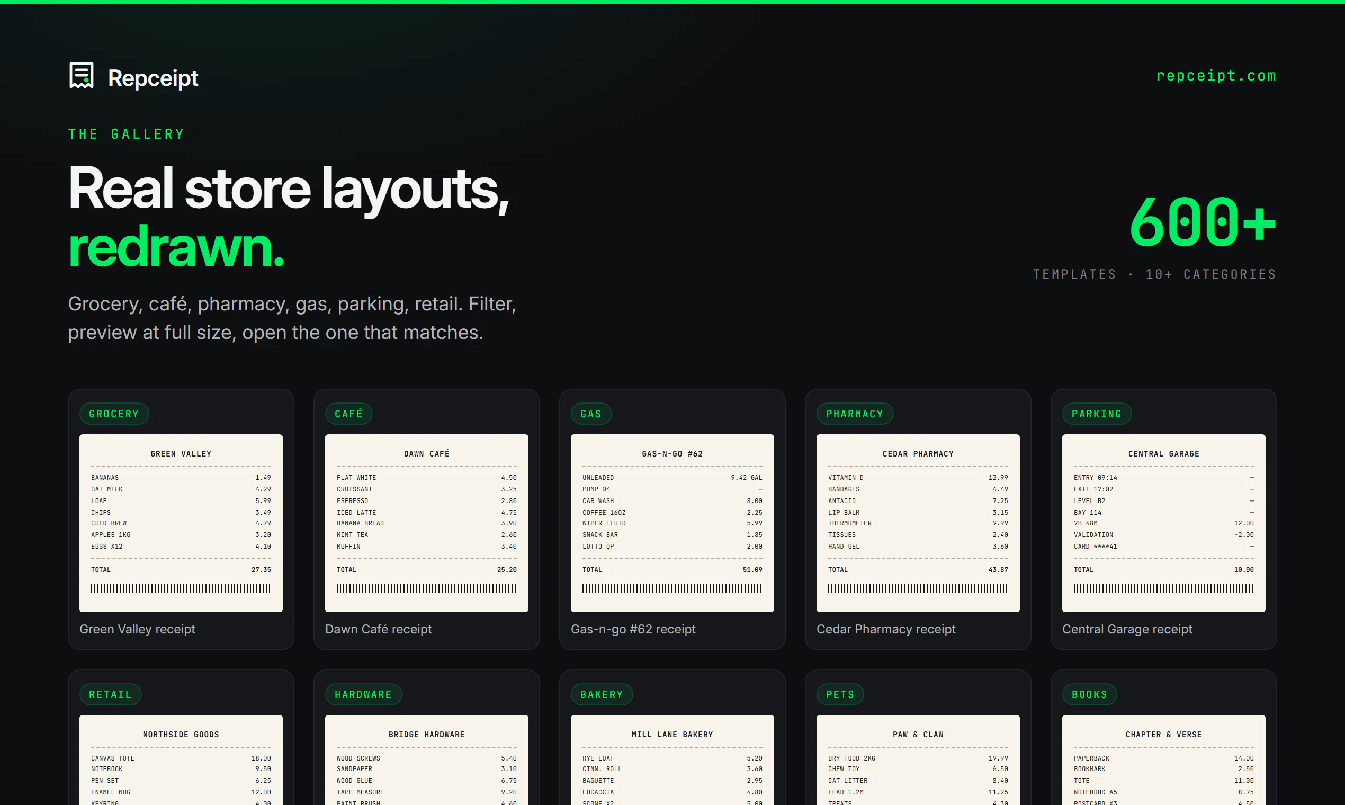Screen dimensions: 1345x805
Task: Click the OAT MILK line item
Action: [x=181, y=489]
